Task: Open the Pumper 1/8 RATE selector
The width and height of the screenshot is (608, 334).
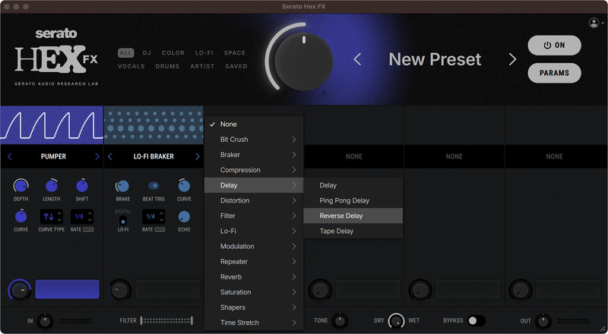Action: tap(82, 216)
